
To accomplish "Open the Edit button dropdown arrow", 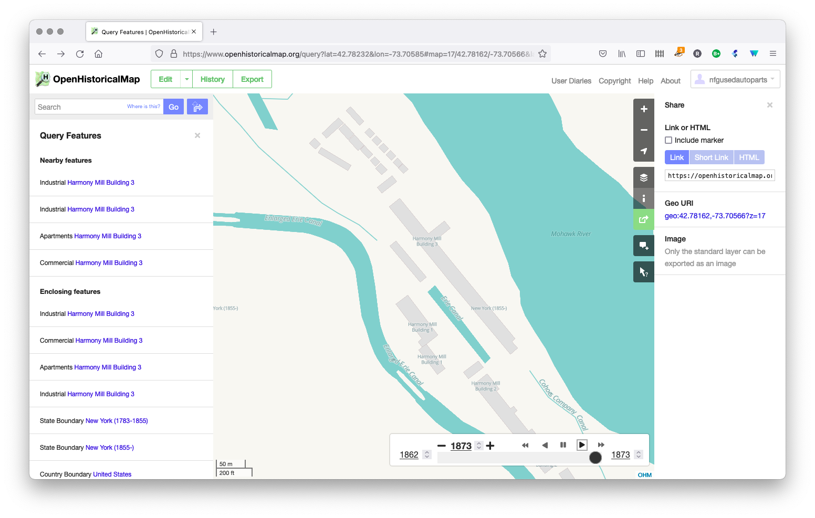I will [x=186, y=79].
